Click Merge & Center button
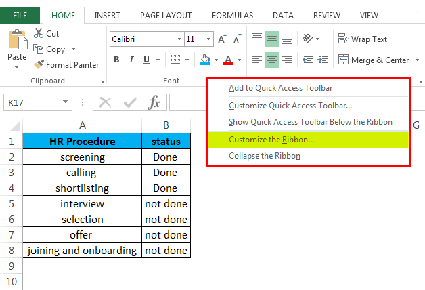This screenshot has width=425, height=290. click(x=374, y=60)
